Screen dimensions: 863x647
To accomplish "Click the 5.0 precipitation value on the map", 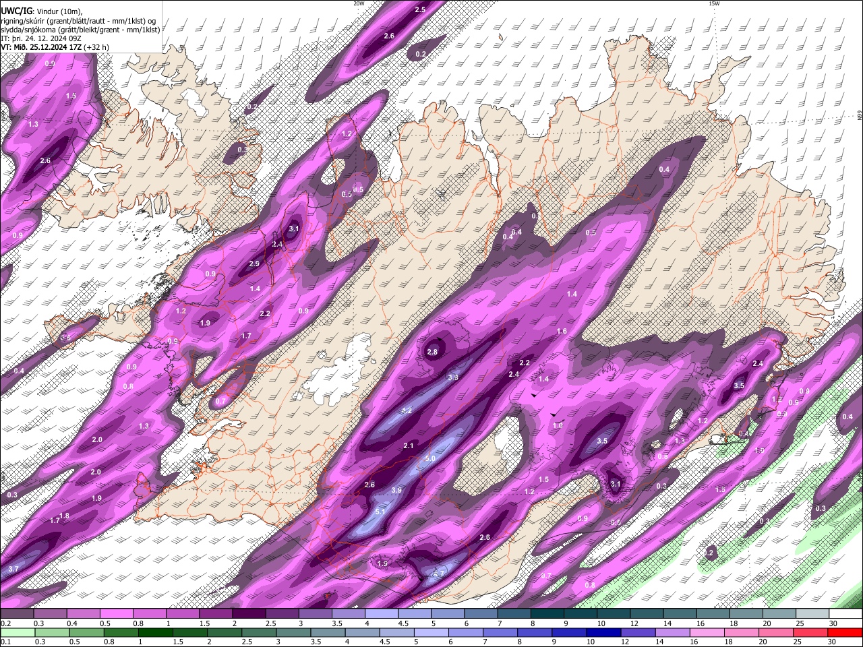I will tap(431, 458).
